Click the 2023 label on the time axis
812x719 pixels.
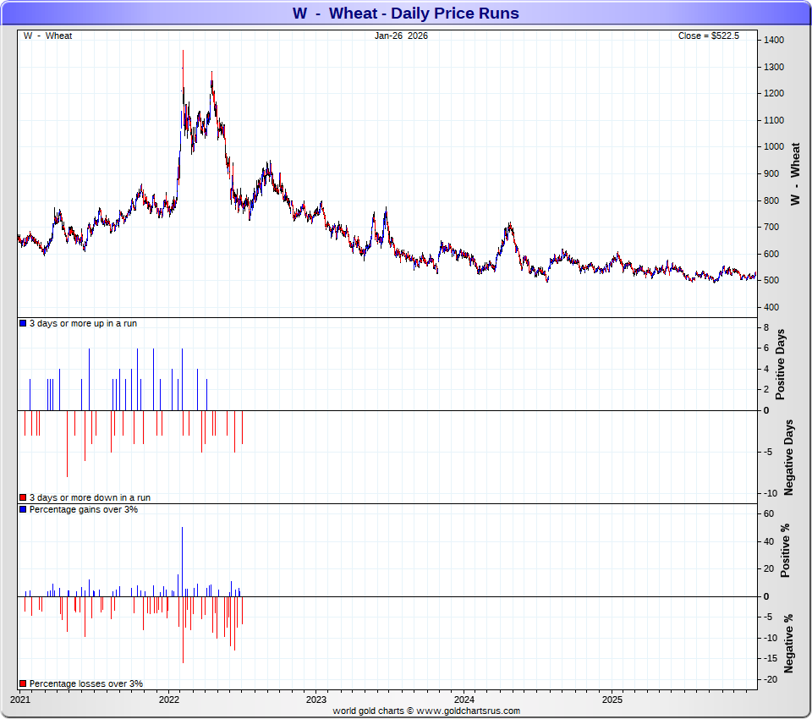pos(316,700)
